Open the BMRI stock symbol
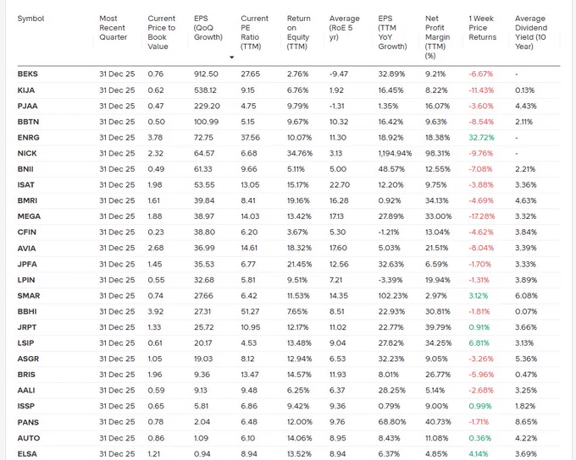 coord(27,200)
